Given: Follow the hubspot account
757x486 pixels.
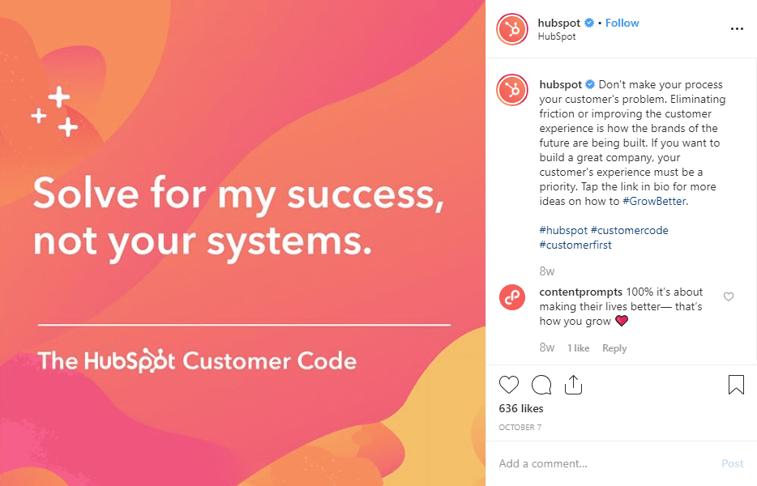Looking at the screenshot, I should coord(622,23).
